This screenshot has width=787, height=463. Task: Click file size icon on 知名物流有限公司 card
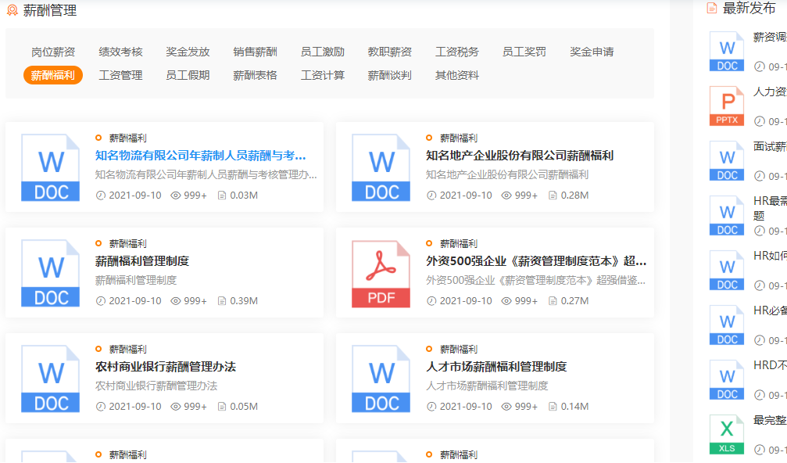[x=222, y=196]
